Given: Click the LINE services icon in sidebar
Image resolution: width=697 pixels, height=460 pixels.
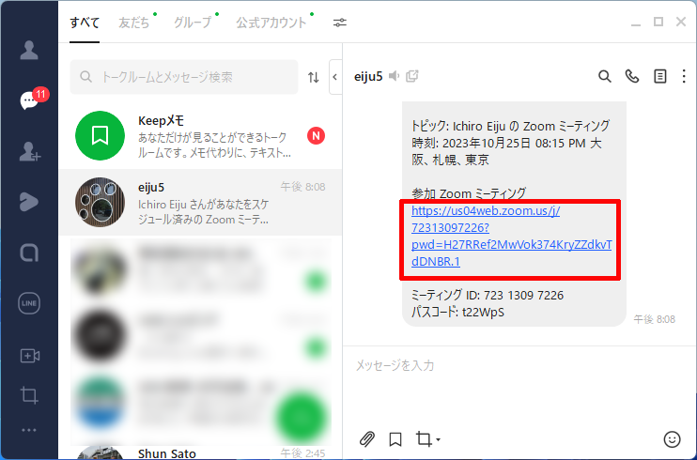Looking at the screenshot, I should [x=29, y=303].
